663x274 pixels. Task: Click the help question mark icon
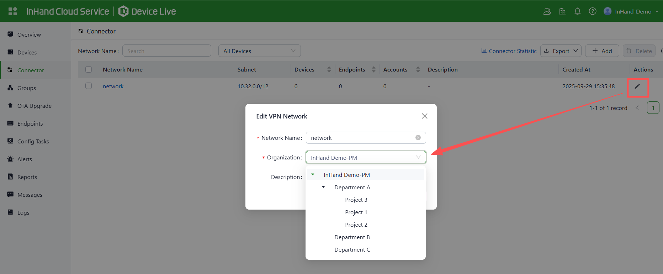[592, 11]
